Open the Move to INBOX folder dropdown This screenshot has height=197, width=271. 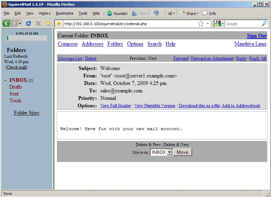click(162, 152)
